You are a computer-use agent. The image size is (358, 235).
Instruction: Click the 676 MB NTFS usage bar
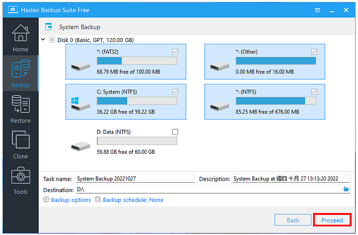276,101
